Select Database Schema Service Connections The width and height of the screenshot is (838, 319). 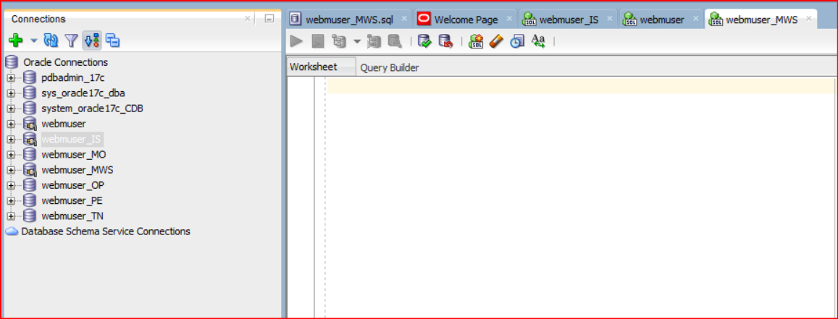tap(106, 231)
